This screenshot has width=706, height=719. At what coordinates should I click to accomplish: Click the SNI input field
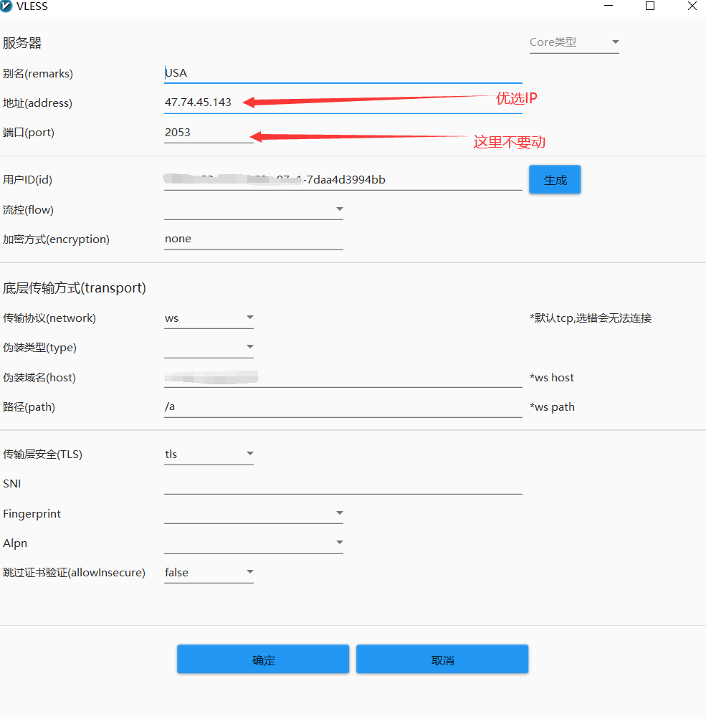343,484
